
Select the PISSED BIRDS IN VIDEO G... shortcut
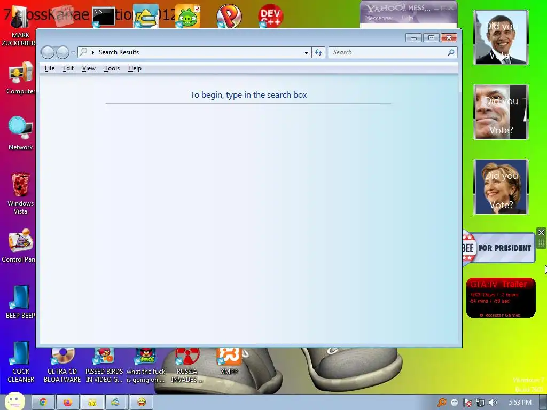[104, 365]
